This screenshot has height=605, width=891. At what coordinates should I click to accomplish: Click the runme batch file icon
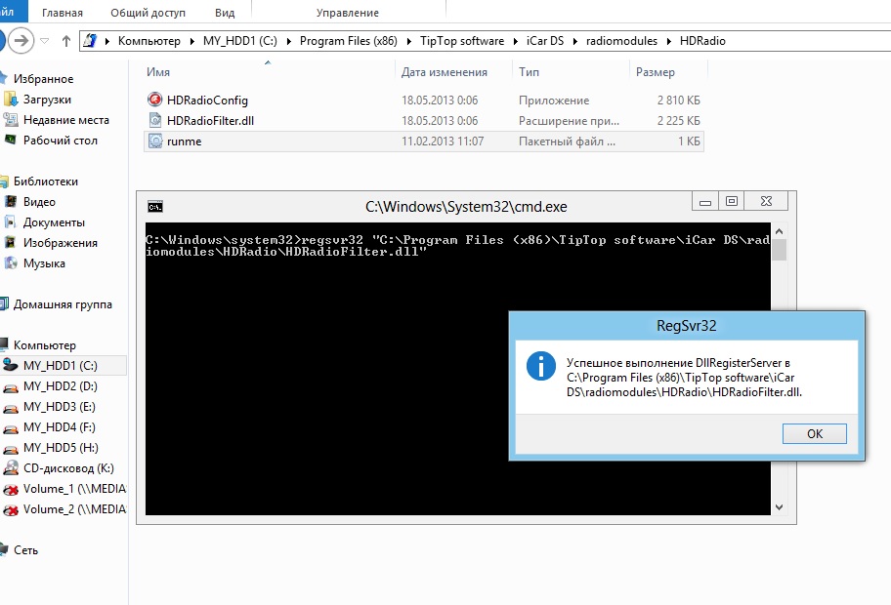154,141
